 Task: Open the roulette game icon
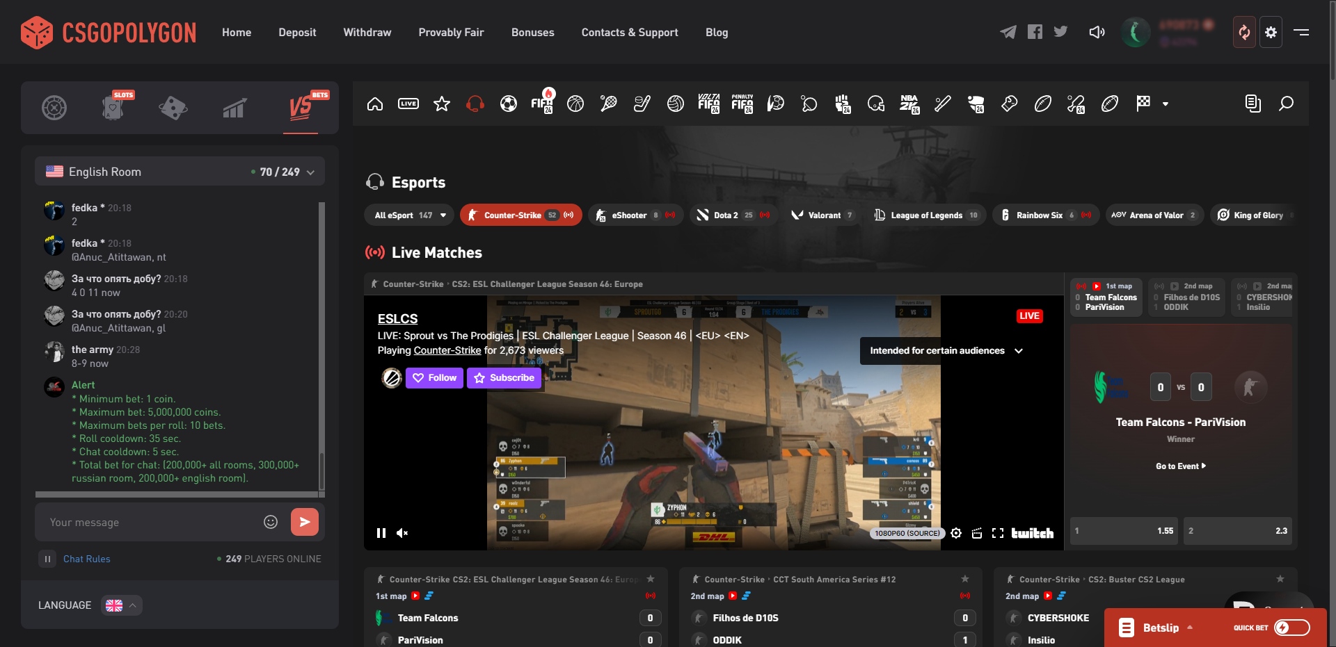[x=54, y=108]
